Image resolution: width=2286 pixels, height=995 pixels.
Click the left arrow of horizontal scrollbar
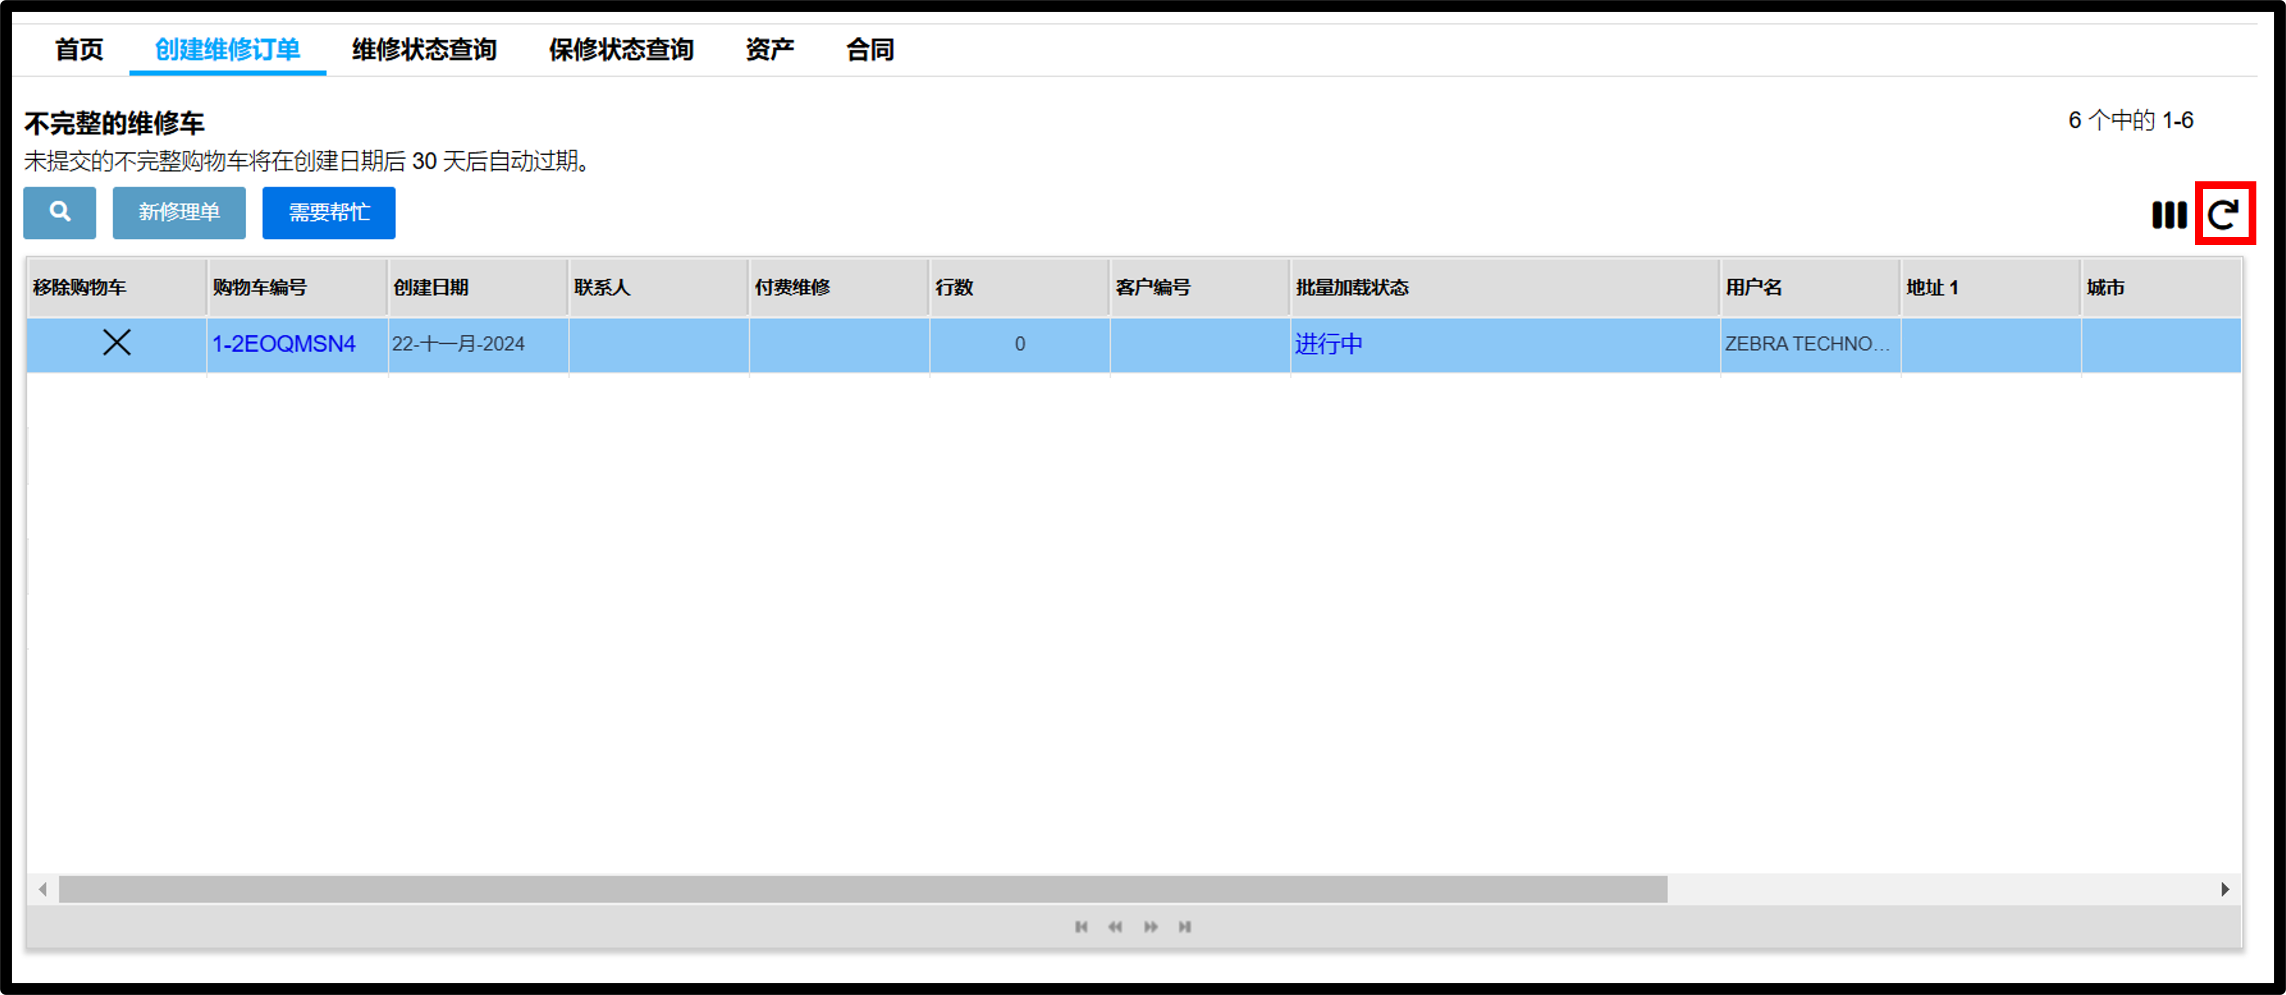pyautogui.click(x=42, y=888)
